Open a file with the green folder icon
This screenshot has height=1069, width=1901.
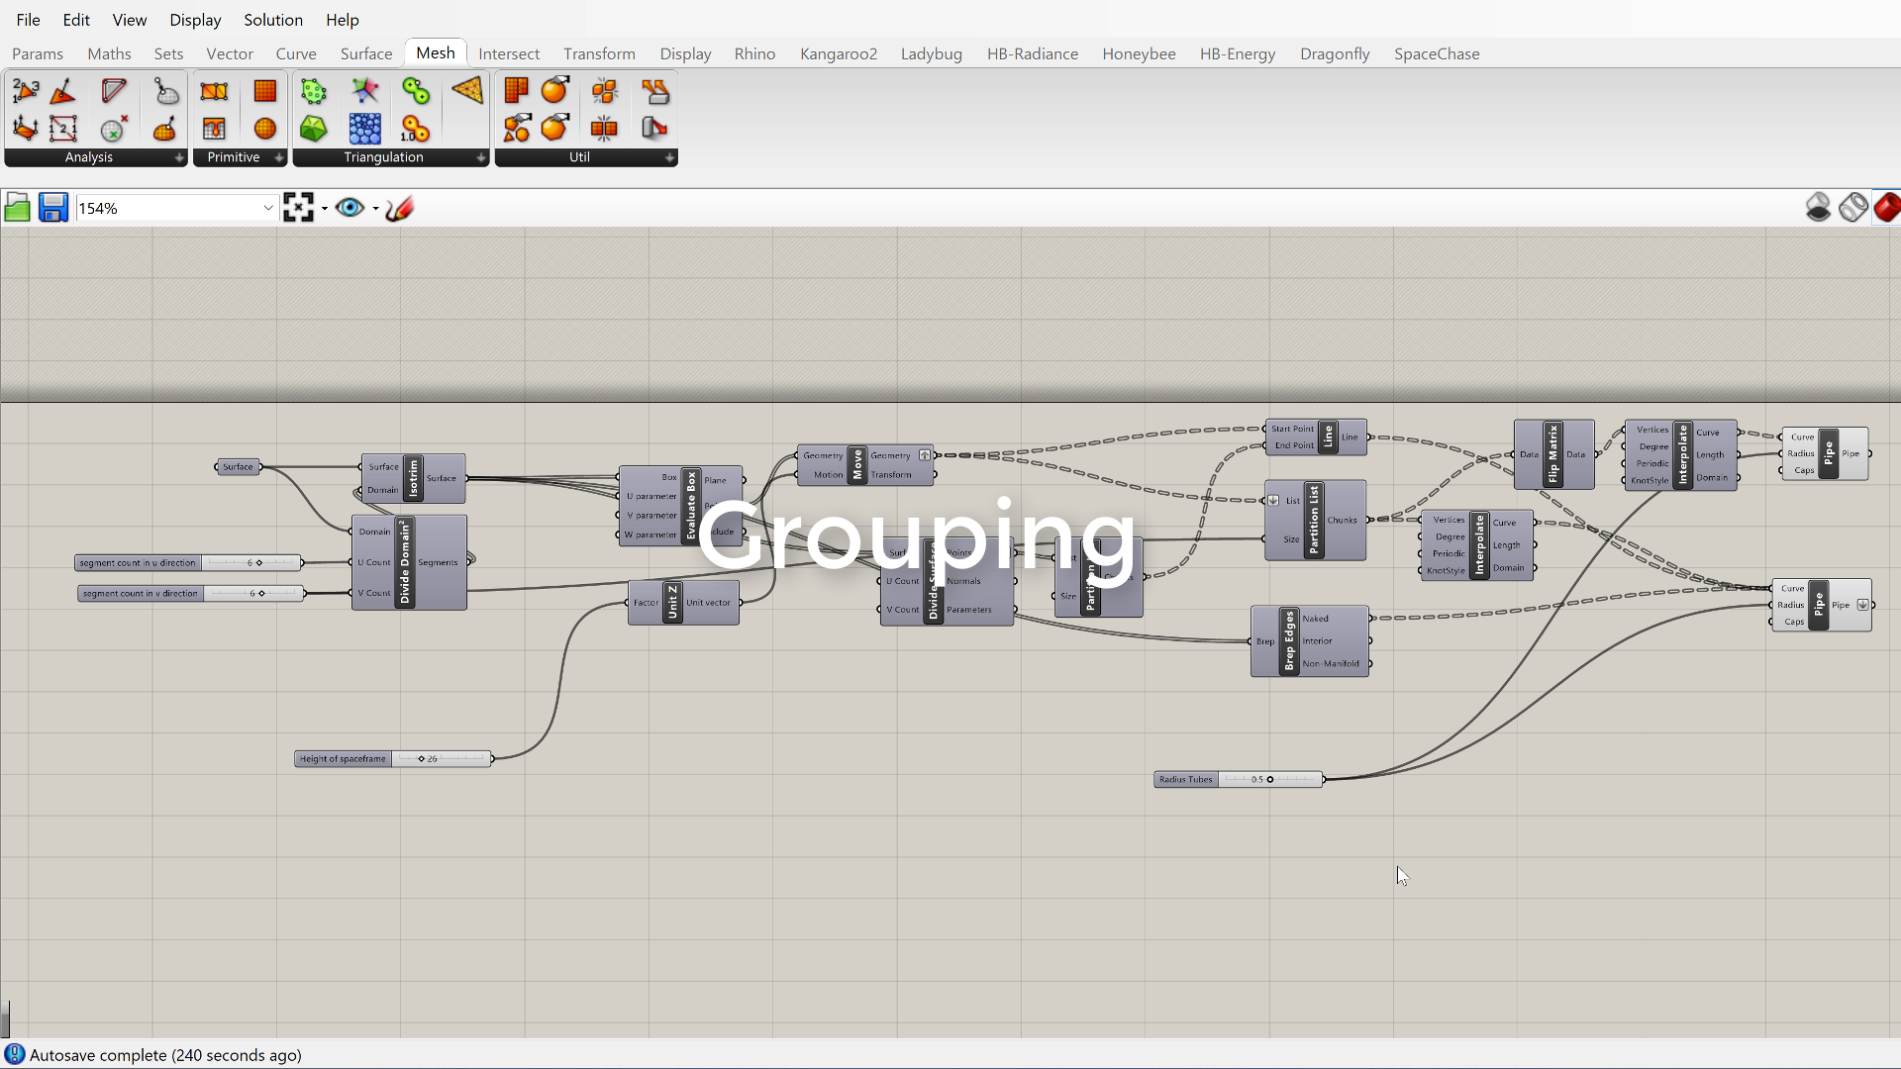pos(17,208)
